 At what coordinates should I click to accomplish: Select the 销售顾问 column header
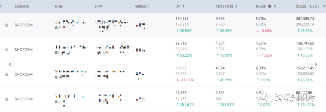[x=142, y=6]
